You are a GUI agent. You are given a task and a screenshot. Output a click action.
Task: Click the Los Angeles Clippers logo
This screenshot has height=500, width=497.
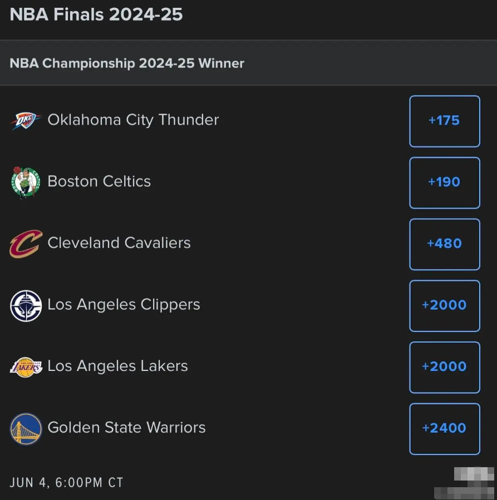(x=26, y=305)
